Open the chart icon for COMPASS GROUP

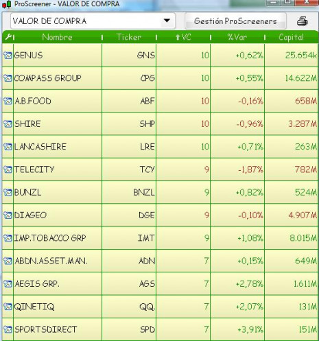[8, 78]
